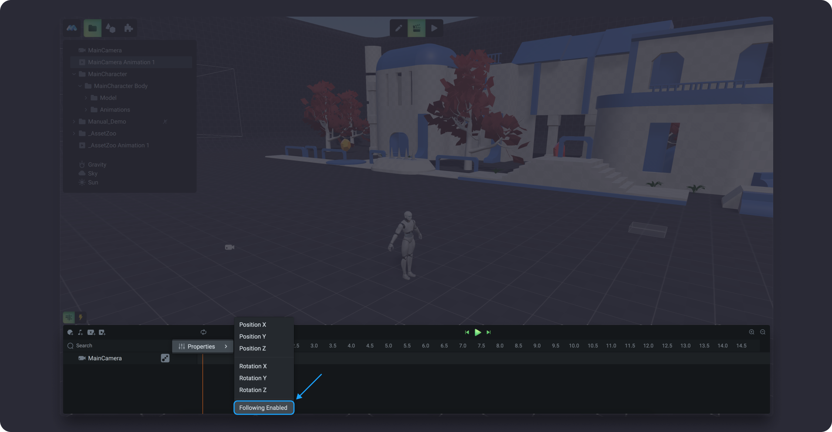Add a new variable track

pyautogui.click(x=91, y=332)
